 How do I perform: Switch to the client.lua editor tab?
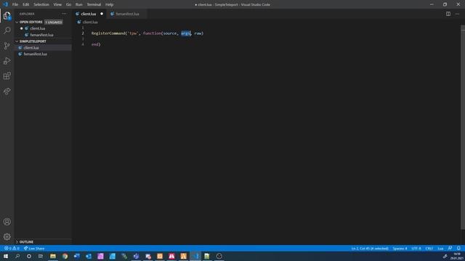(x=88, y=14)
